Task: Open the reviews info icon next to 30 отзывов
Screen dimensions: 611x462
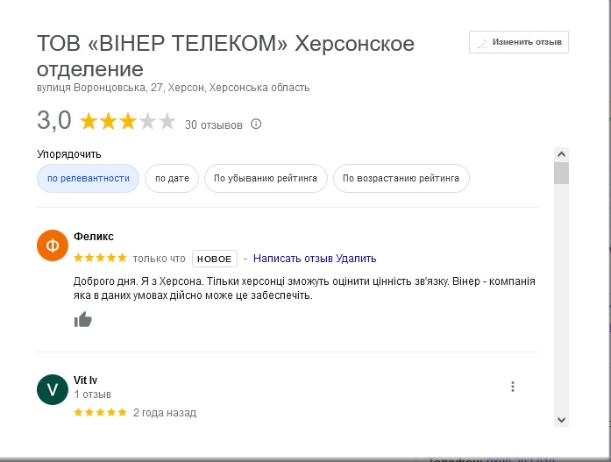Action: [x=256, y=124]
